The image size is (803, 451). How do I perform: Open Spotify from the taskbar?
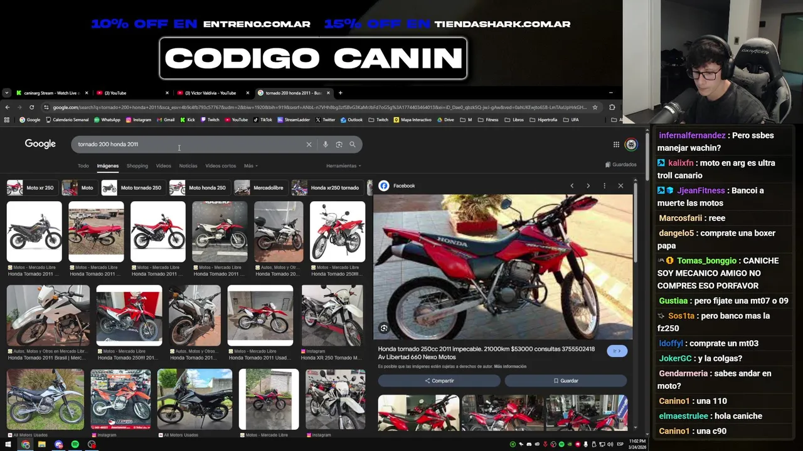pos(75,445)
